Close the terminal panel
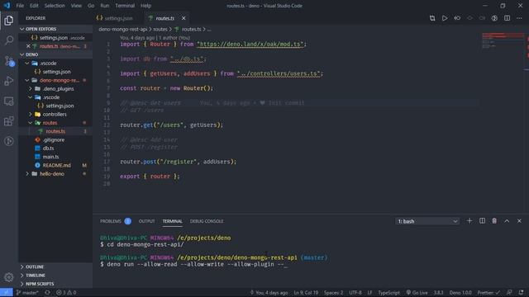This screenshot has height=297, width=529. (519, 221)
